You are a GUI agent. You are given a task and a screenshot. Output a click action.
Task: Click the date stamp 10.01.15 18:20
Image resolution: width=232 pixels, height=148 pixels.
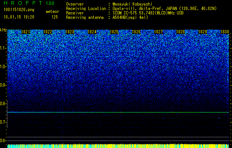(19, 17)
